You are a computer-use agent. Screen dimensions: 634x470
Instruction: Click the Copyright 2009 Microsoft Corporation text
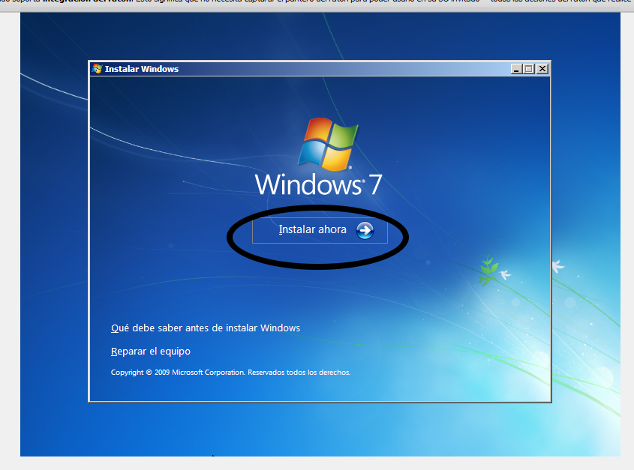coord(230,373)
